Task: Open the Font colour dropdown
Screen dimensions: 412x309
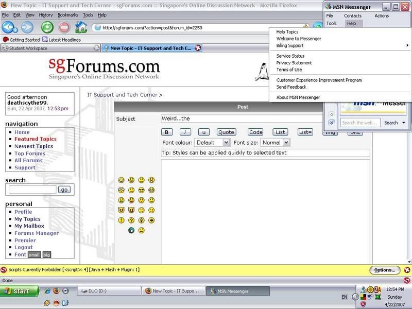Action: (212, 143)
